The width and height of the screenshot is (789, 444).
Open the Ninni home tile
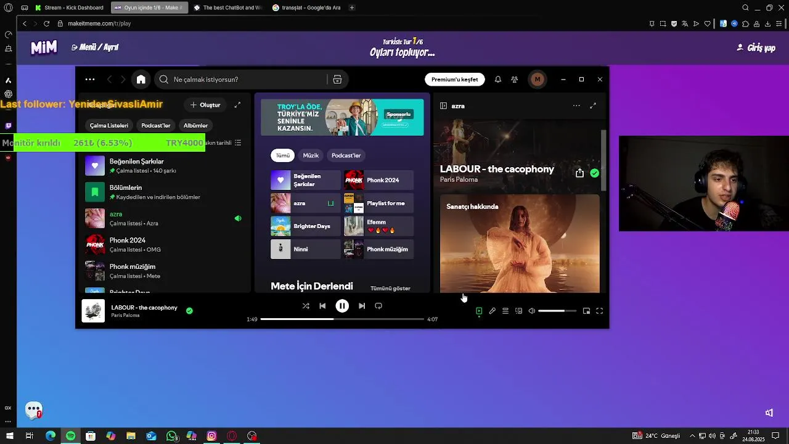[305, 249]
